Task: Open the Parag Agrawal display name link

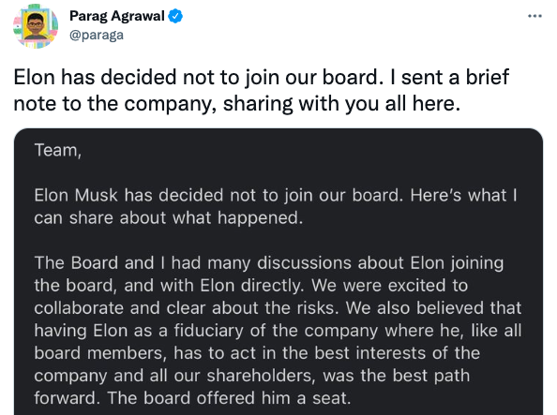Action: click(x=117, y=16)
